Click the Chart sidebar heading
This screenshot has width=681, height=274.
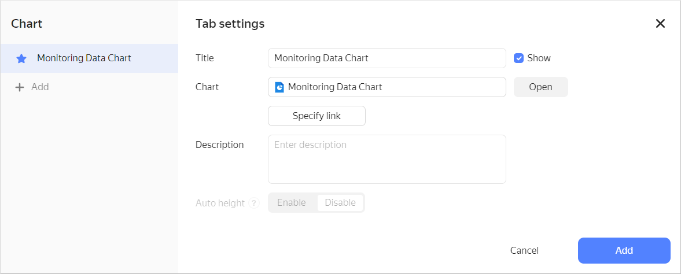point(27,24)
